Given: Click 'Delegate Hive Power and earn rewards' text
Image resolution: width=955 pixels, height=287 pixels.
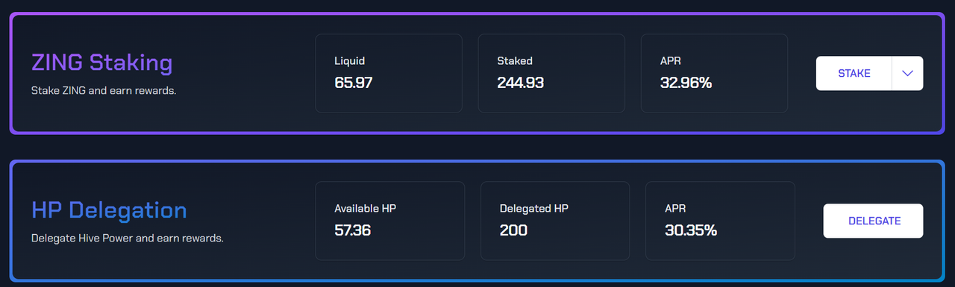Looking at the screenshot, I should [x=128, y=239].
